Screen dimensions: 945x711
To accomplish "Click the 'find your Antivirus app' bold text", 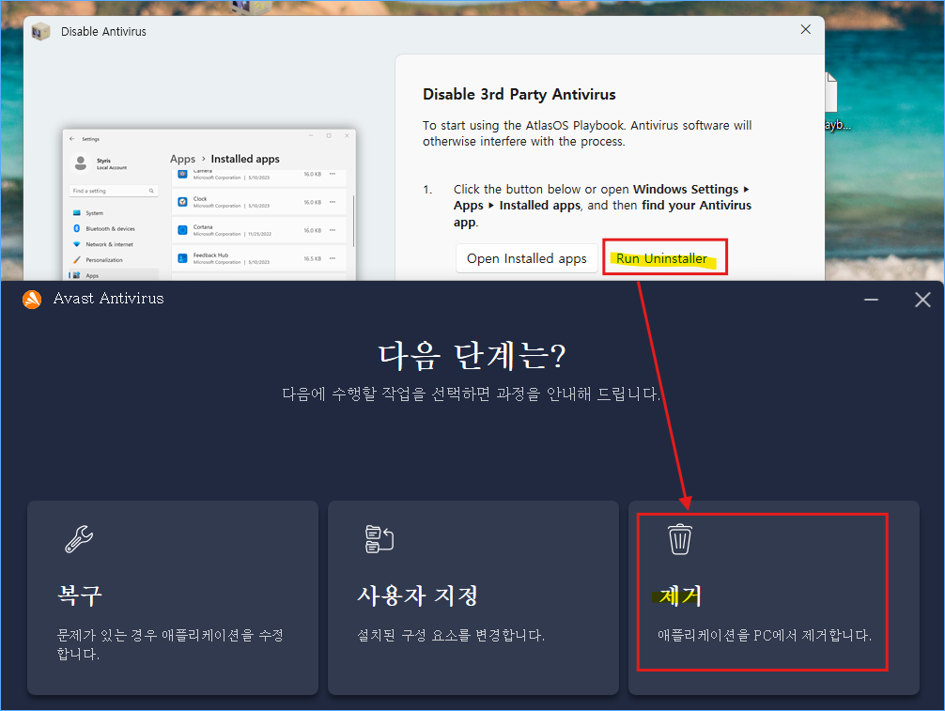I will pos(603,214).
